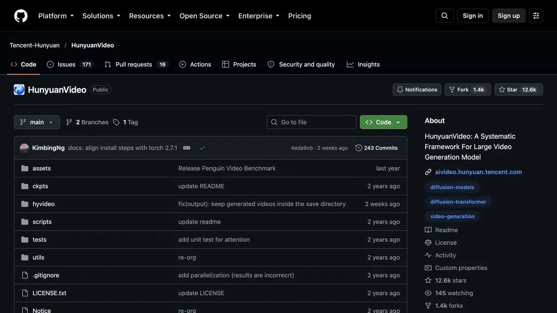Viewport: 557px width, 313px height.
Task: Open the main branch selector dropdown
Action: pos(37,122)
